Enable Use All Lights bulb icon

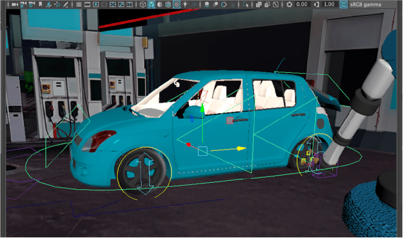pyautogui.click(x=185, y=4)
